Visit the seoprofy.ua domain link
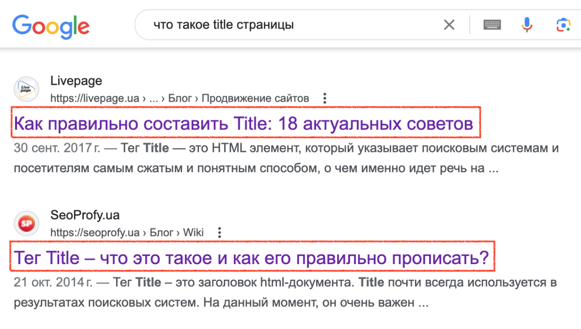 94,232
